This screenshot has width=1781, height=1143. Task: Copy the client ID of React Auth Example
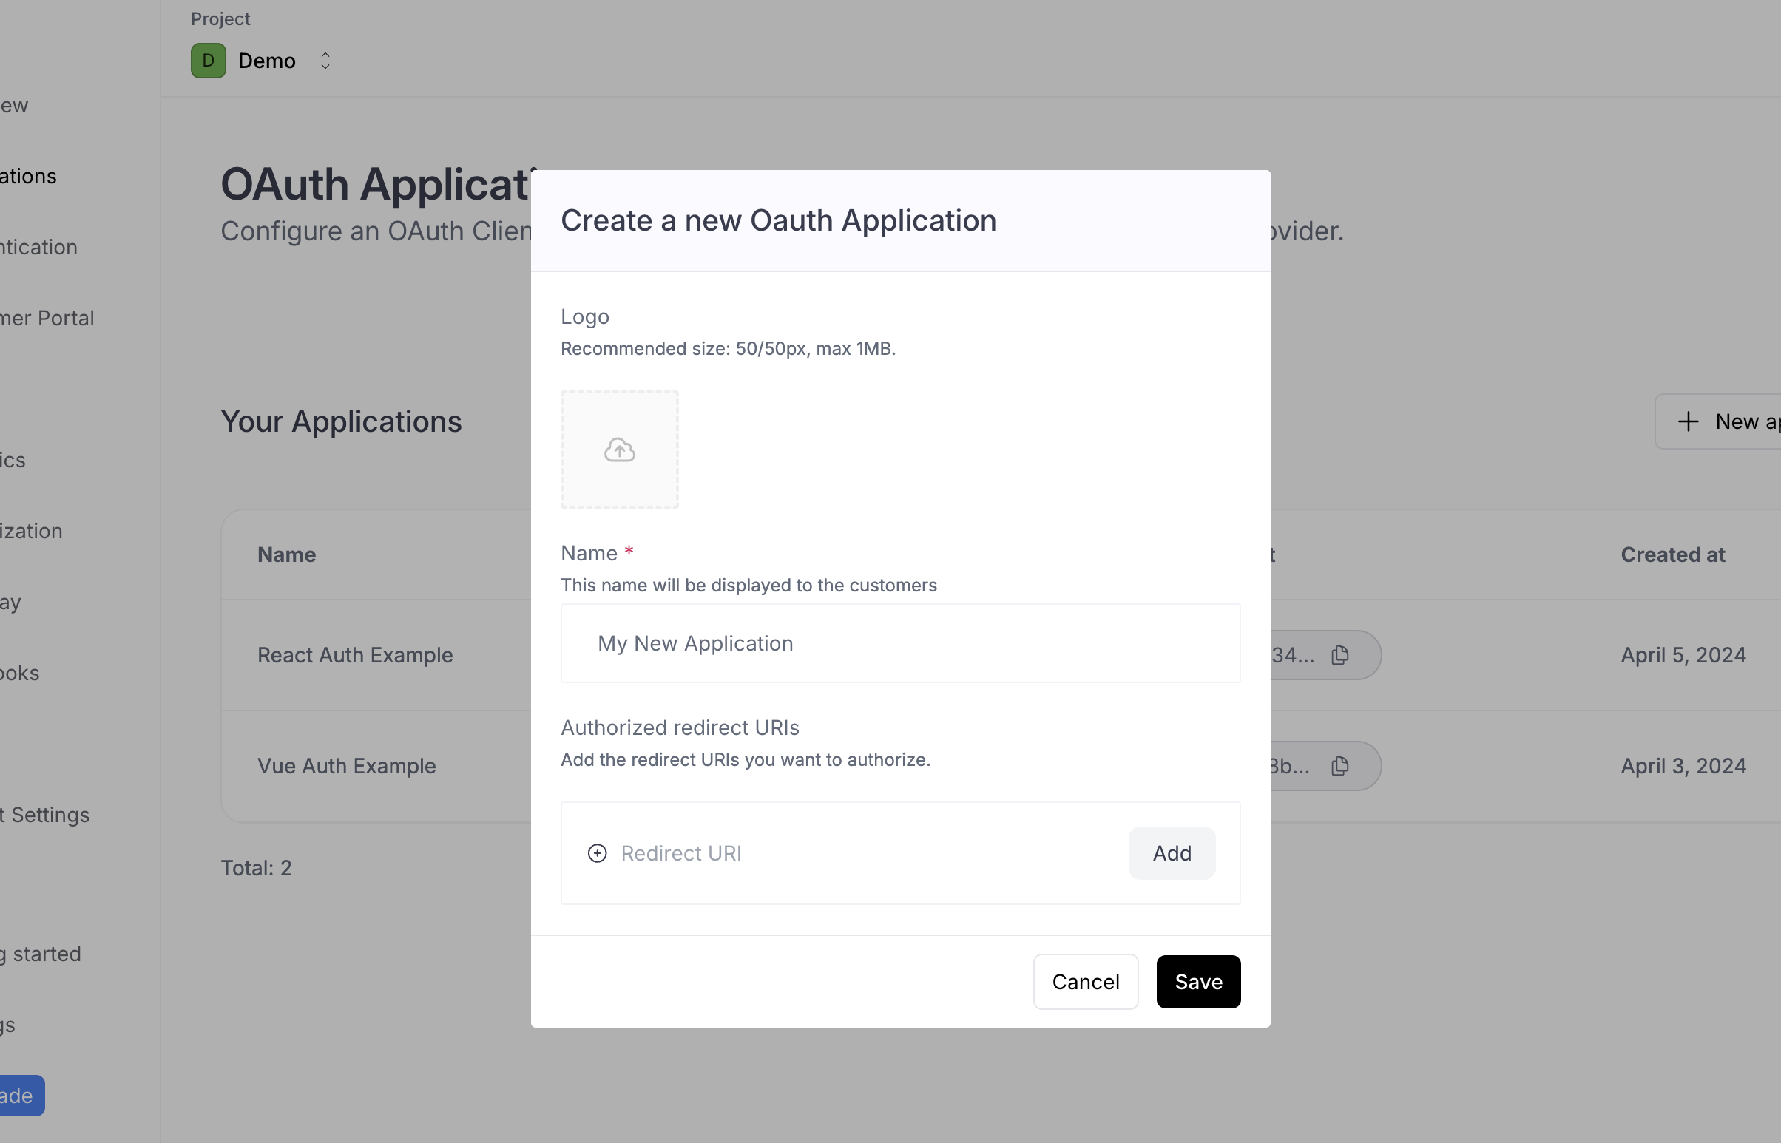[1339, 654]
